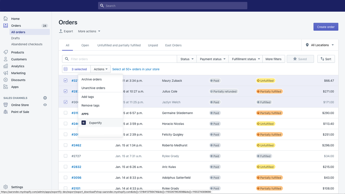Select all 50+ orders in store link

(136, 69)
